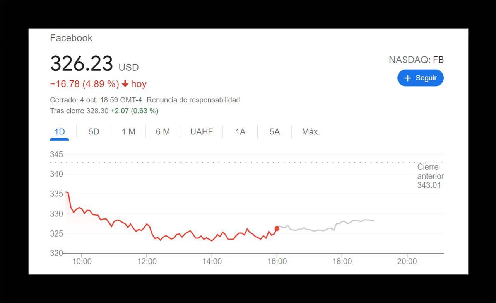Switch to the 5D time range tab
This screenshot has height=303, width=496.
point(94,132)
